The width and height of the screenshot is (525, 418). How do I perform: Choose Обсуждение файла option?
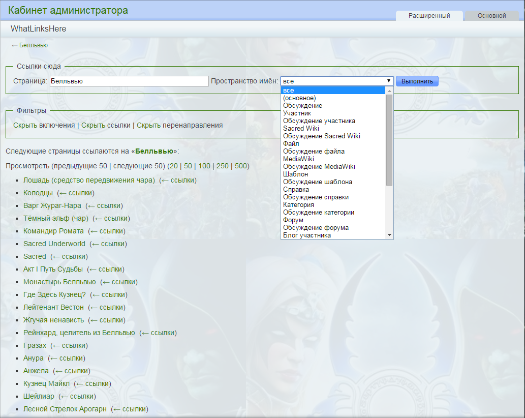(333, 152)
